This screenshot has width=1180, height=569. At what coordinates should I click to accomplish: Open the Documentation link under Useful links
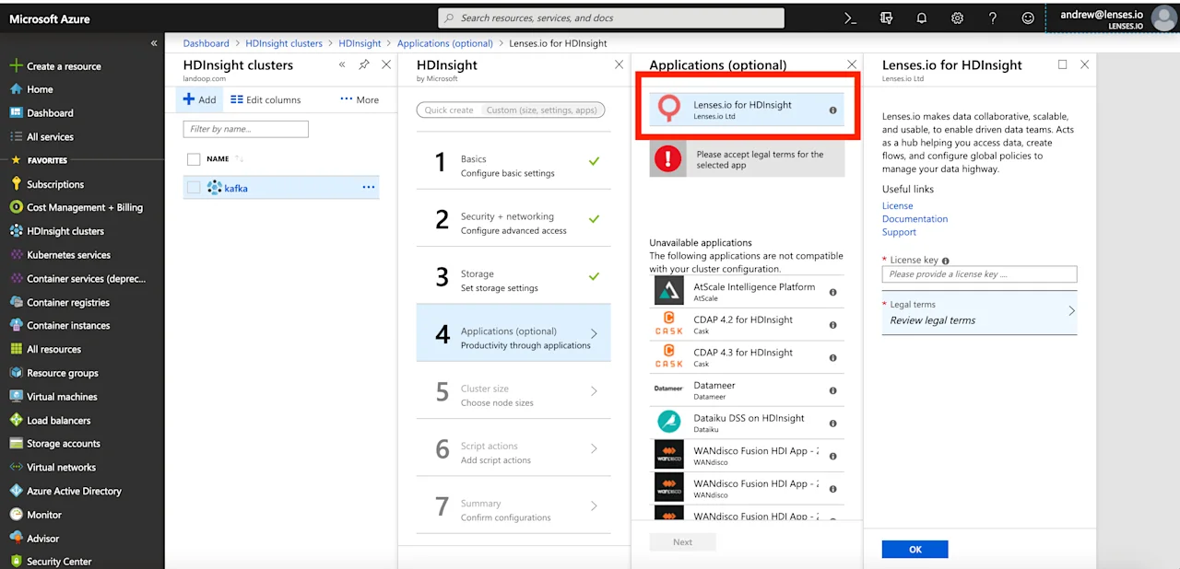point(914,218)
